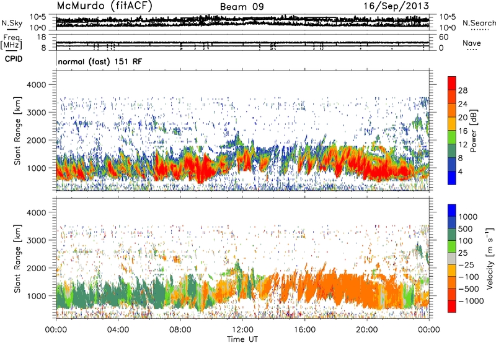Image resolution: width=496 pixels, height=343 pixels.
Task: Click the '20:00' time axis tick label
Action: (x=367, y=330)
